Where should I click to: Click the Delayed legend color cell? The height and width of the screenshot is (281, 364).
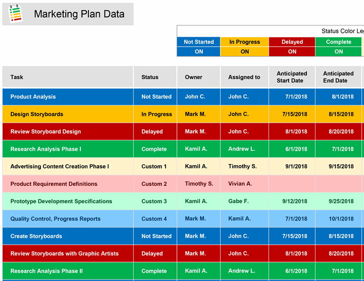click(292, 42)
